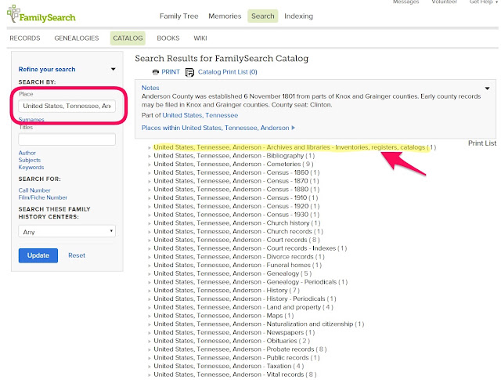Select the Search menu item
This screenshot has height=380, width=501.
coord(263,16)
